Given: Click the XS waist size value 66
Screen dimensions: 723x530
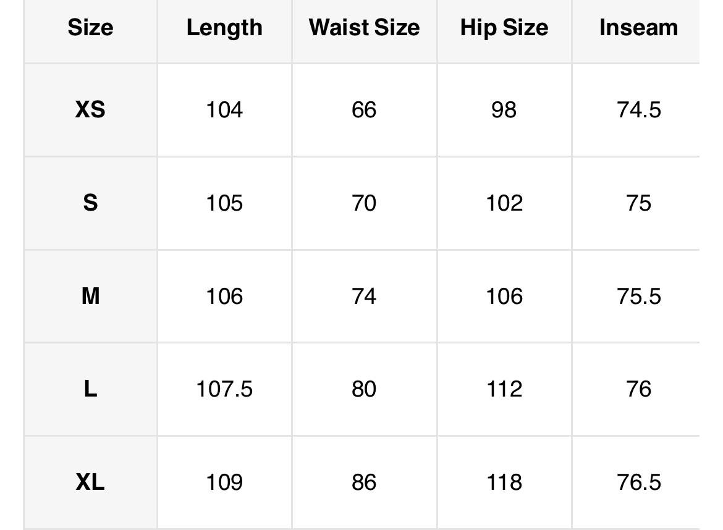Looking at the screenshot, I should [364, 110].
